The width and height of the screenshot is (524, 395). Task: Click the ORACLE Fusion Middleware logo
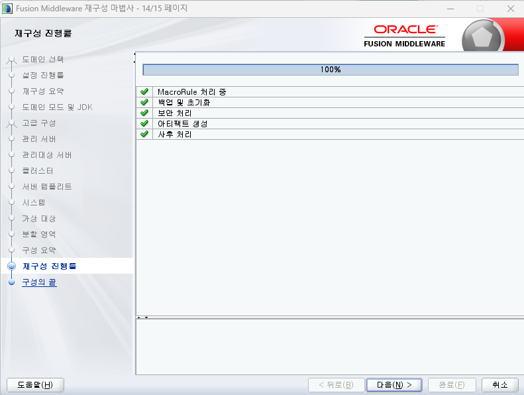[404, 36]
